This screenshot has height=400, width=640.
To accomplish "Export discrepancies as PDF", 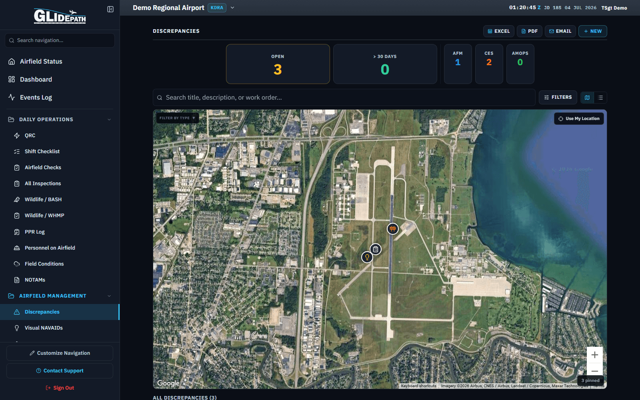I will pyautogui.click(x=530, y=31).
